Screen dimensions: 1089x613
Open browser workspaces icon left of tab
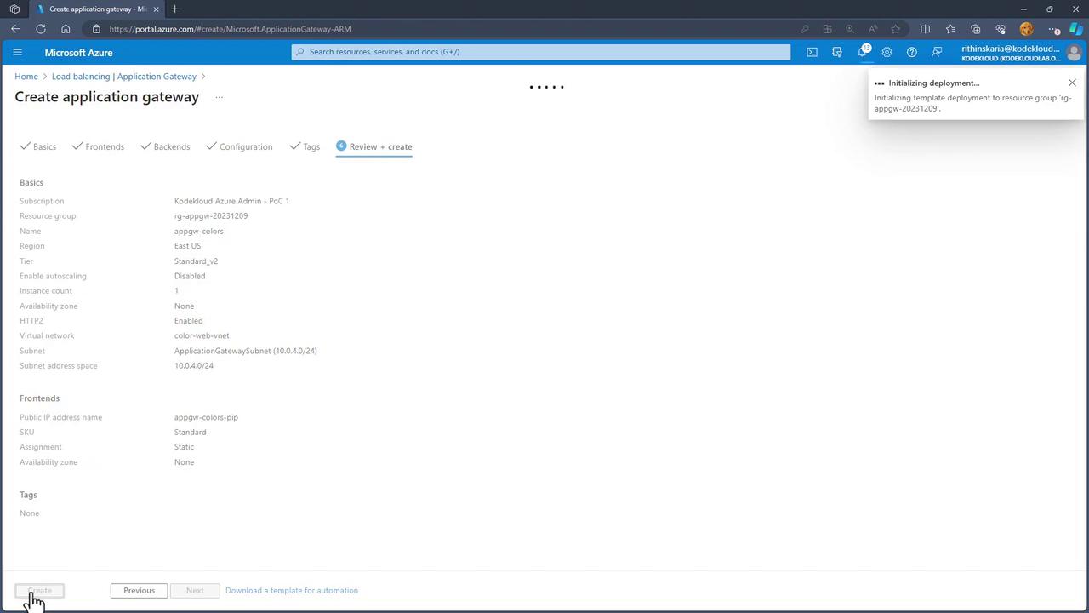[14, 9]
